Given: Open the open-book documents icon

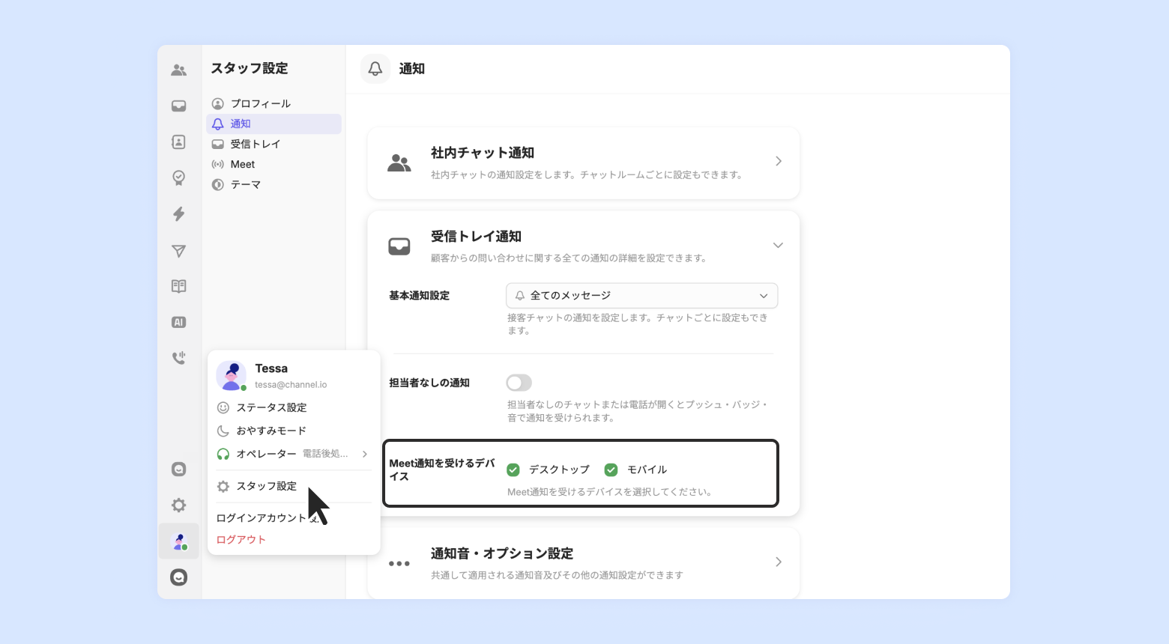Looking at the screenshot, I should click(x=178, y=286).
